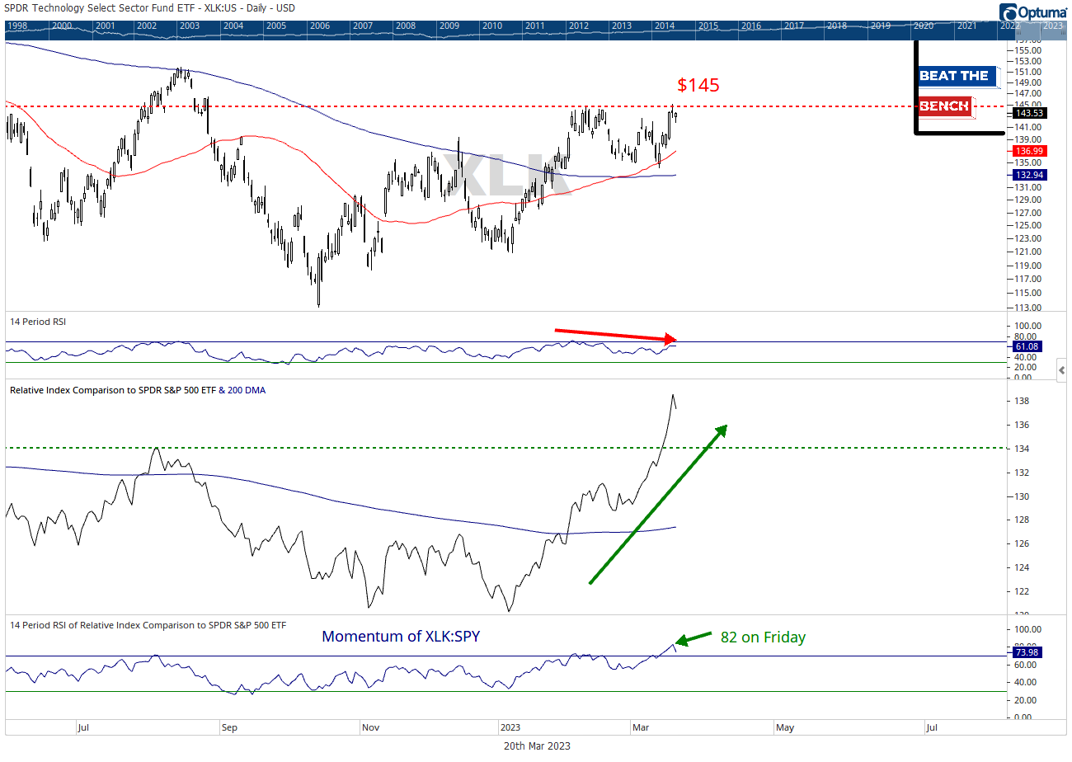The height and width of the screenshot is (762, 1072).
Task: Click the 'BEAT THE' blue logo banner
Action: [957, 77]
